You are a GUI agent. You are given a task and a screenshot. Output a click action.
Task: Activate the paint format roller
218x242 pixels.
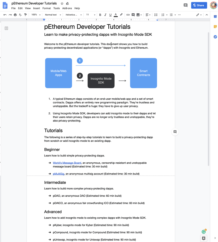tap(26, 15)
